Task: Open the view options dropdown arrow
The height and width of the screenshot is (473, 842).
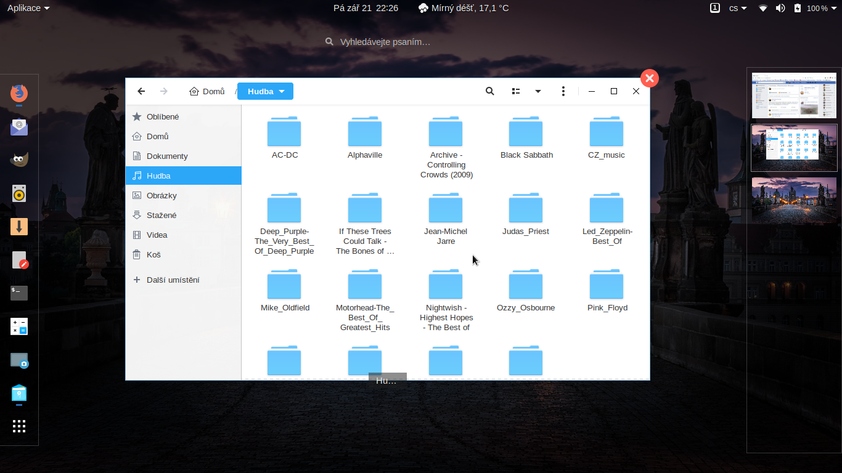Action: (x=538, y=91)
